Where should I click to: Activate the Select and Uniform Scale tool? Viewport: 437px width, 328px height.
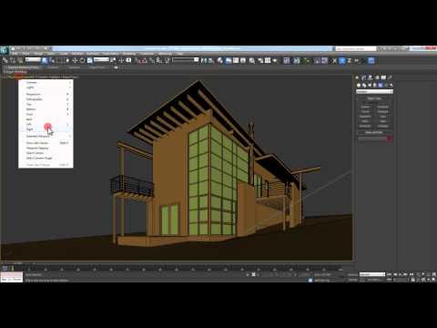90,61
